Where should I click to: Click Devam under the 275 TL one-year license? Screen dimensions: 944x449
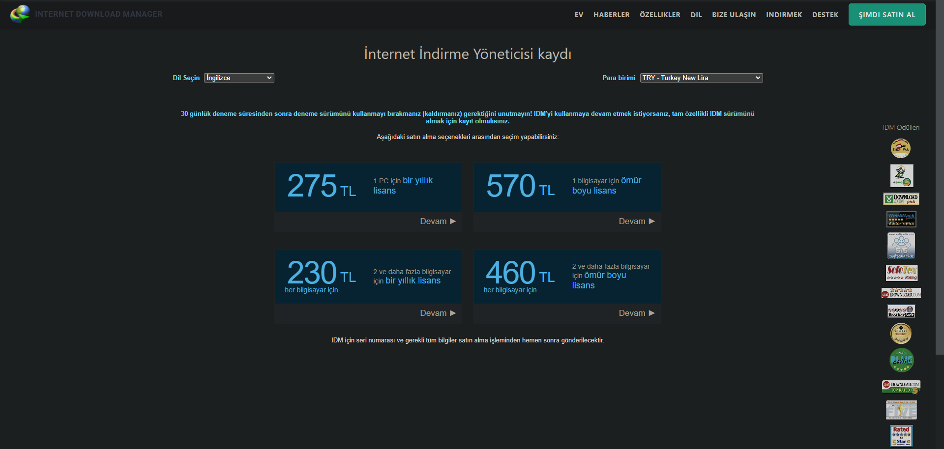438,221
